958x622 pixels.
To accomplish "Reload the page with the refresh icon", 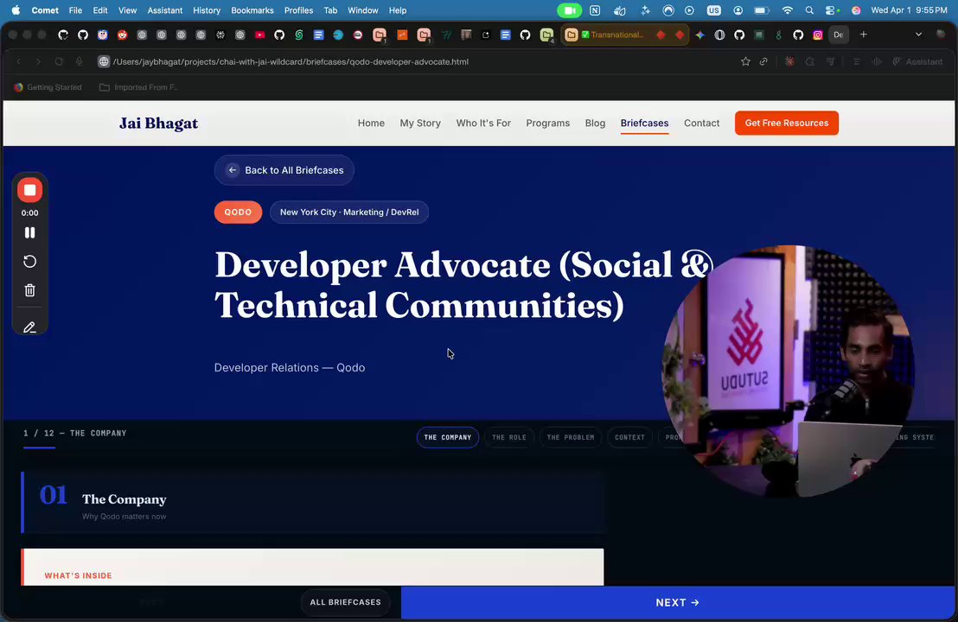I will coord(59,61).
